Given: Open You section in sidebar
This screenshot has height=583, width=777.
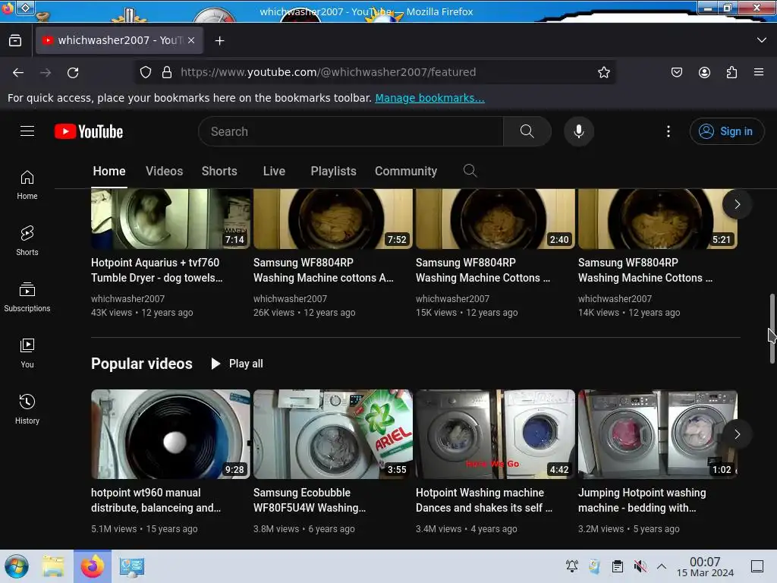Looking at the screenshot, I should [27, 353].
